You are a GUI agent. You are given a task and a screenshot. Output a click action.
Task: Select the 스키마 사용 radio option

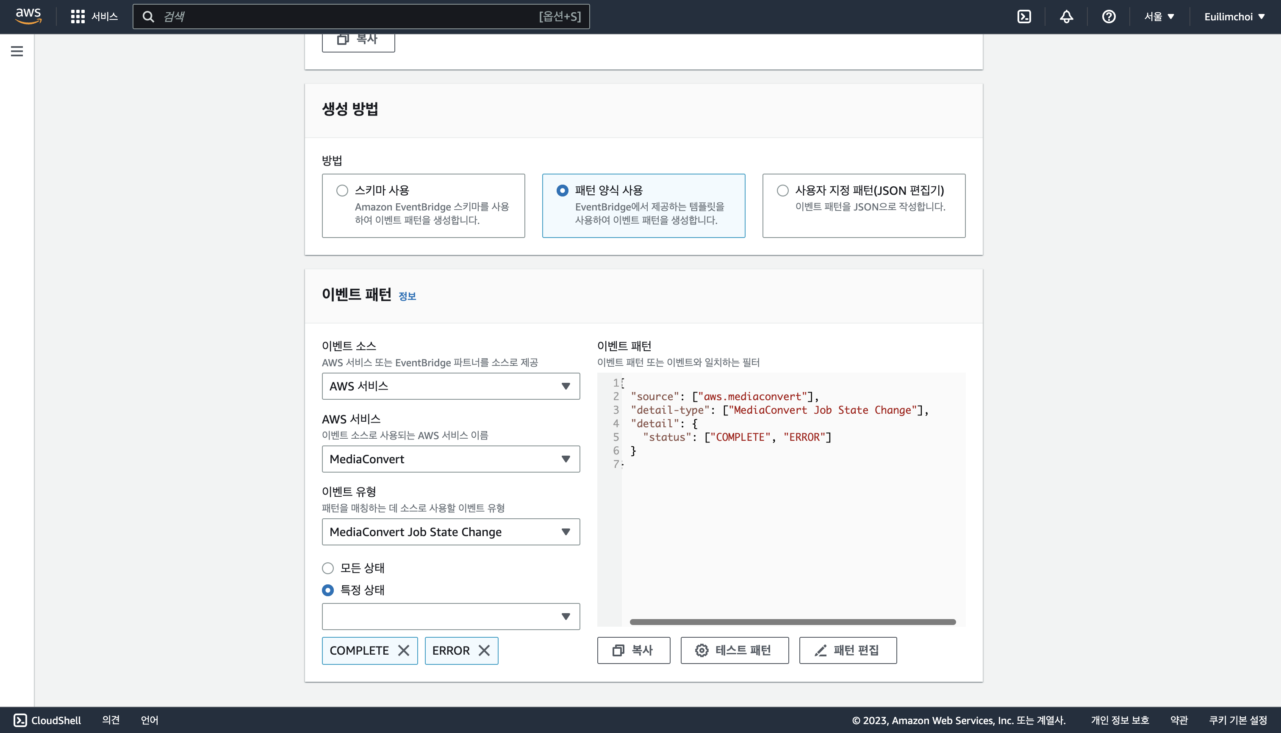click(342, 190)
